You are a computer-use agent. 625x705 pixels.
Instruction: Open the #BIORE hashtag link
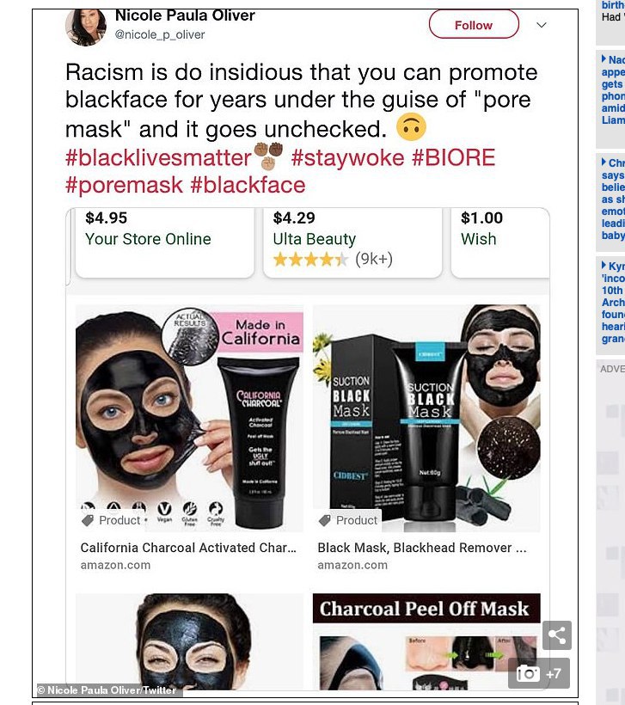click(453, 158)
